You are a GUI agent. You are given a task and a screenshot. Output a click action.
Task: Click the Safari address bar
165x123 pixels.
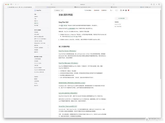[82, 4]
